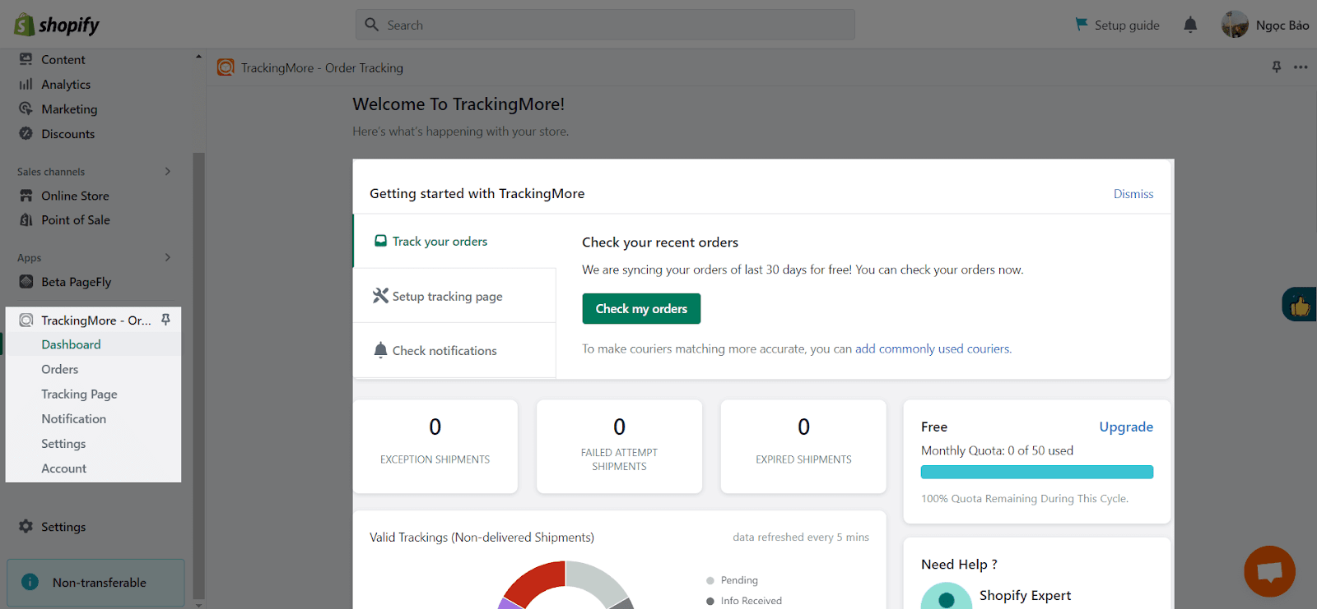The width and height of the screenshot is (1317, 609).
Task: Pin the app using header pin icon
Action: pyautogui.click(x=1277, y=67)
